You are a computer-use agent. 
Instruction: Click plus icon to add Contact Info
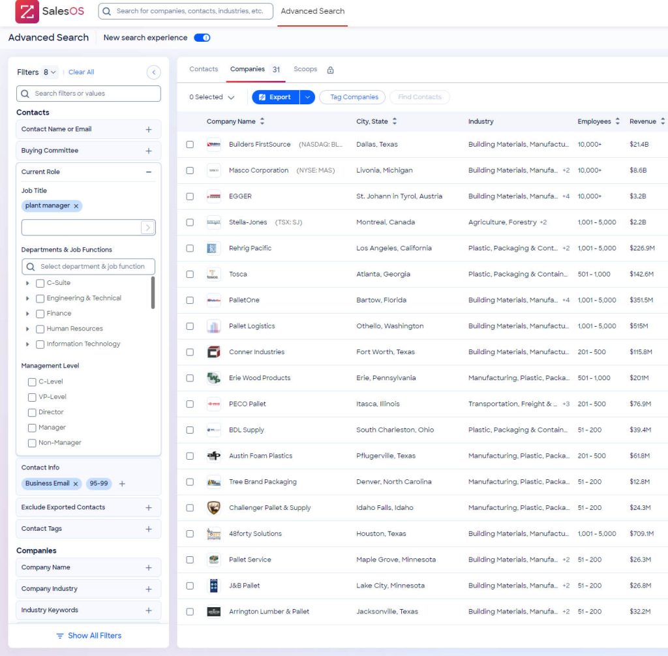click(122, 484)
